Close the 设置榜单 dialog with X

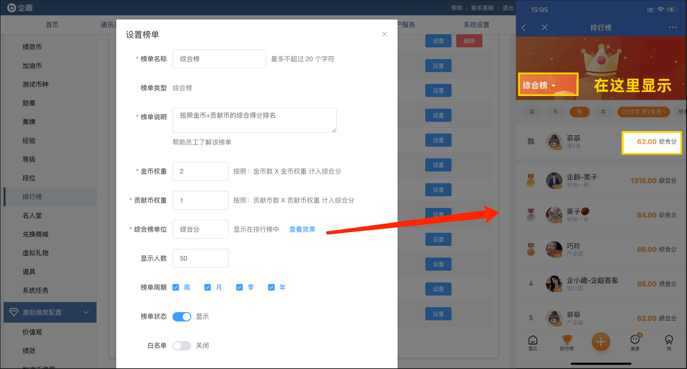click(x=384, y=34)
